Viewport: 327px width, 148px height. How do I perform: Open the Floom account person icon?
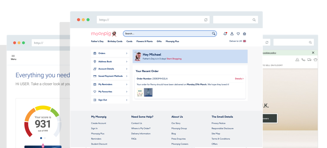point(297,60)
